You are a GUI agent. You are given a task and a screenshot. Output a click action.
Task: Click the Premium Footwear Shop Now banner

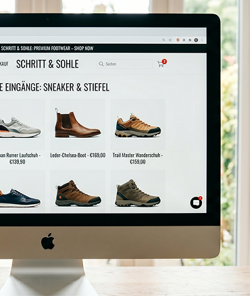click(x=47, y=48)
